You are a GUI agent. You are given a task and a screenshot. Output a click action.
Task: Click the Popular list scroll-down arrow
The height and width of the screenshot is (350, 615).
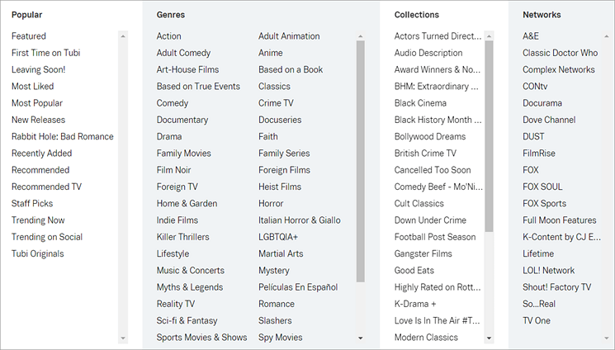pyautogui.click(x=124, y=338)
